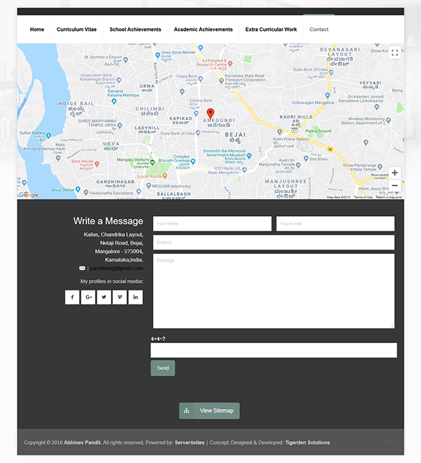Click the Send button
421x463 pixels.
pyautogui.click(x=163, y=368)
